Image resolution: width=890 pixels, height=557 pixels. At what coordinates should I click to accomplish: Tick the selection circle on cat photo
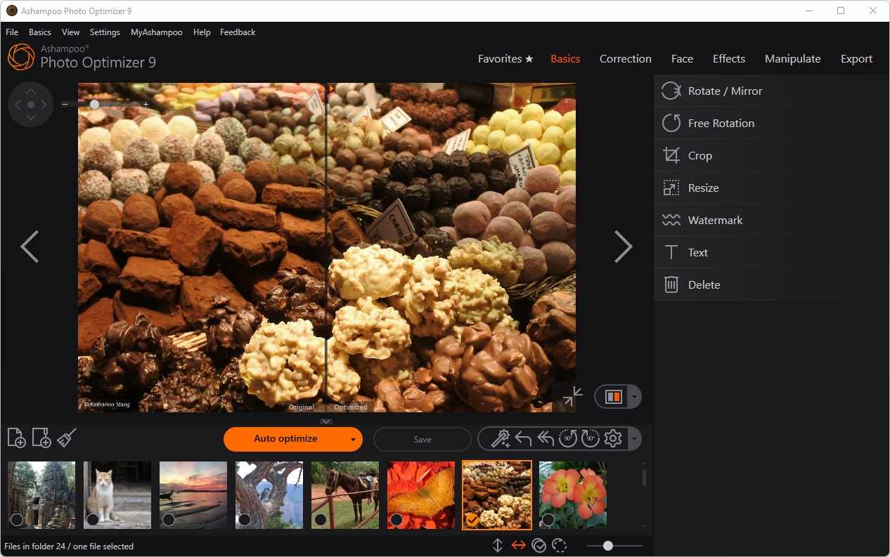point(92,520)
